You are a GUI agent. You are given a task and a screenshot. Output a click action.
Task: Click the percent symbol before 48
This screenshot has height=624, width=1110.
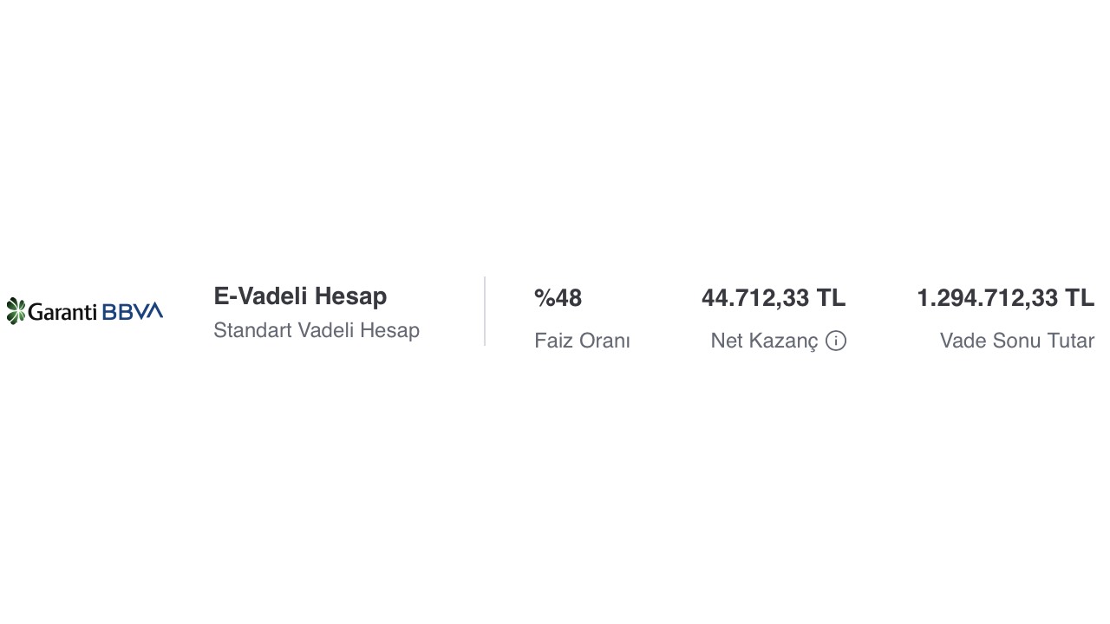544,298
